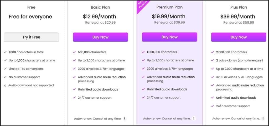Buy the Basic Plan now
The height and width of the screenshot is (126, 269).
(100, 37)
